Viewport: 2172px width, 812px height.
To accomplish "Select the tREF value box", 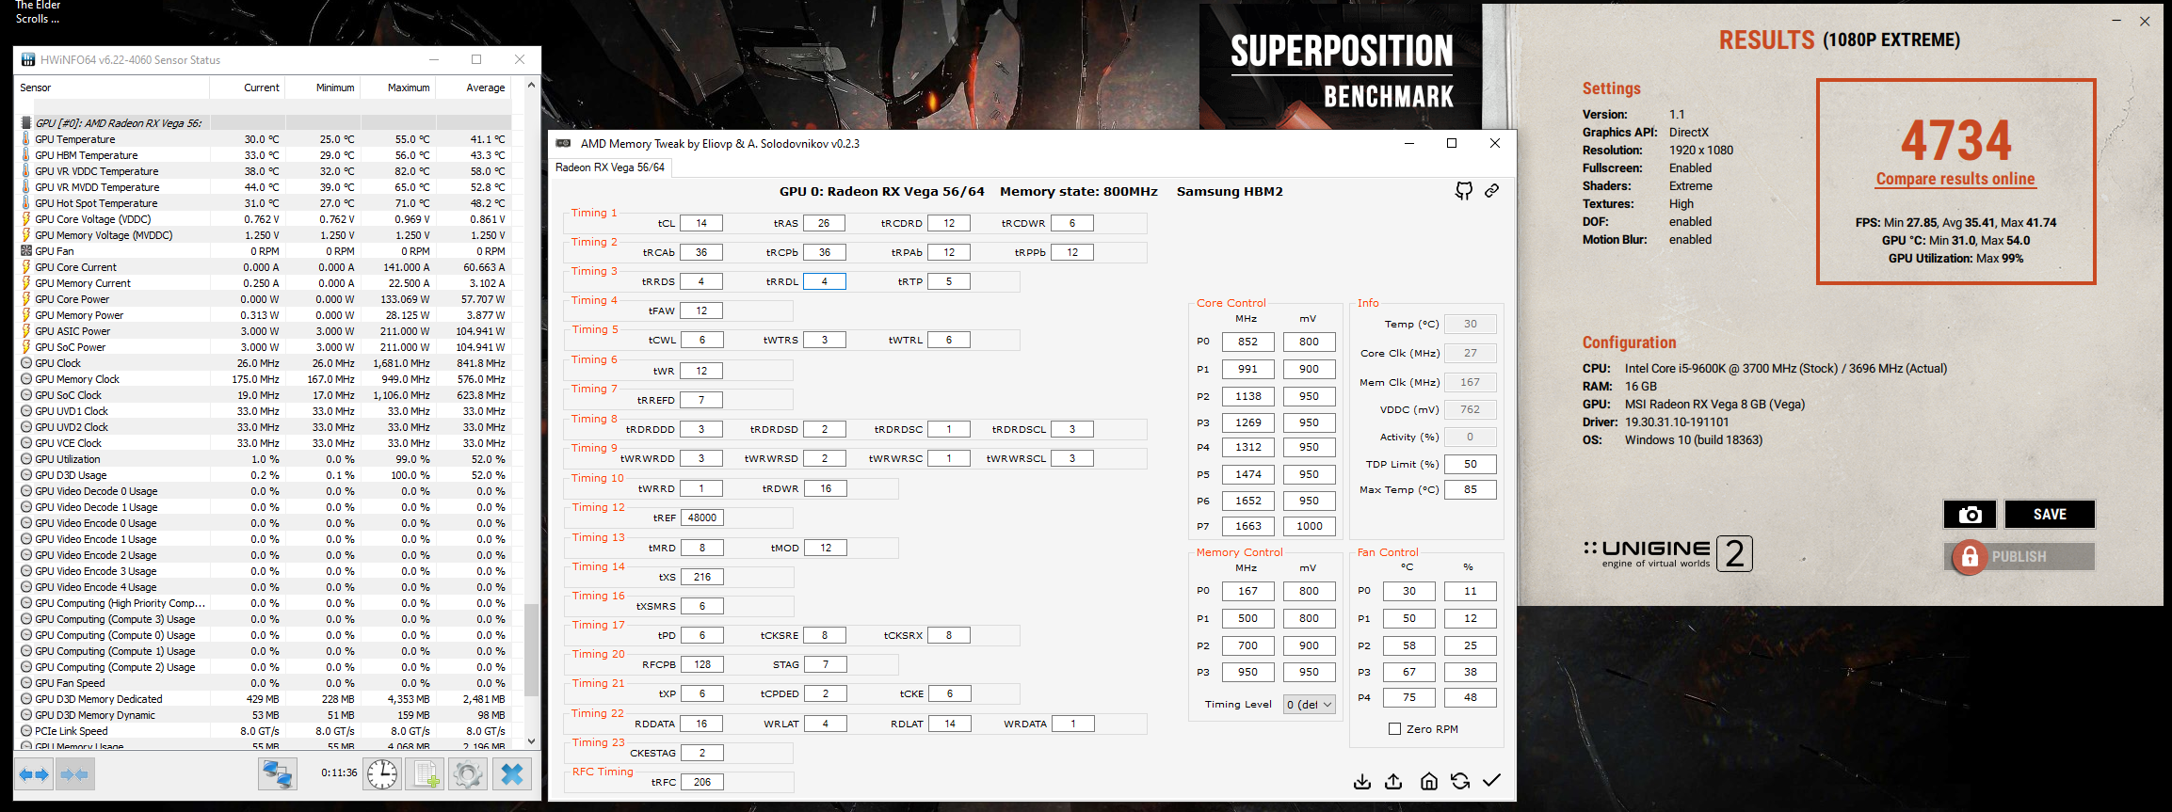I will pyautogui.click(x=701, y=517).
